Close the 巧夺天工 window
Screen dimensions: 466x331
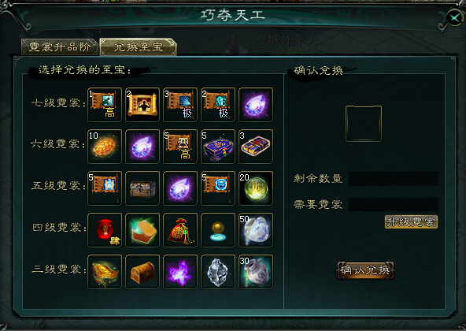(x=455, y=18)
